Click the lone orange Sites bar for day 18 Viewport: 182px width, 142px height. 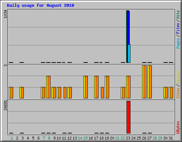[102, 93]
